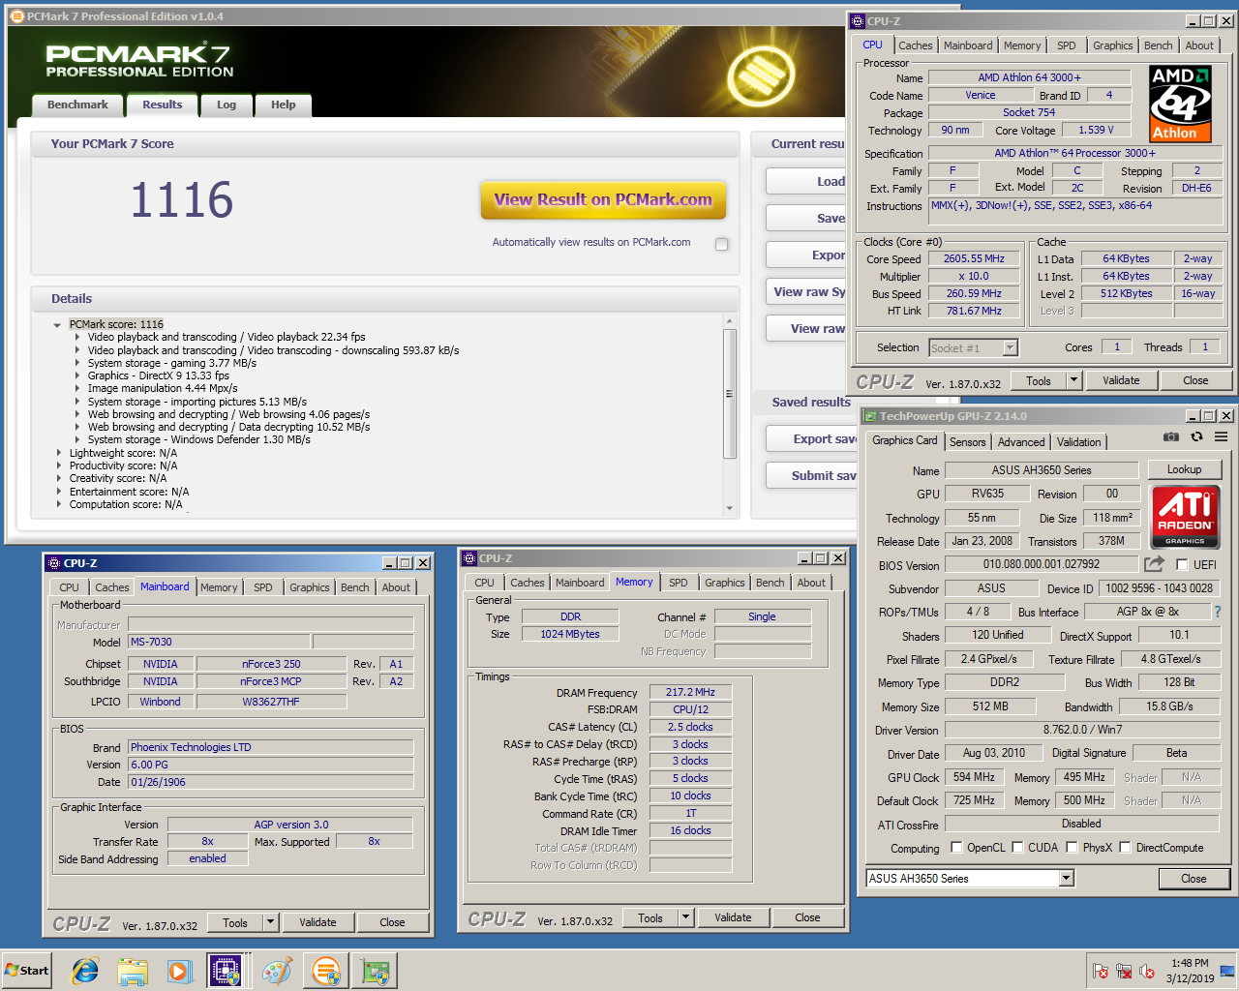Click the Load button in PCMark
The width and height of the screenshot is (1239, 991).
pos(807,182)
